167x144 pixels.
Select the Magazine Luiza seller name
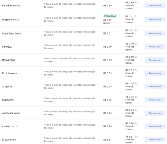point(10,19)
